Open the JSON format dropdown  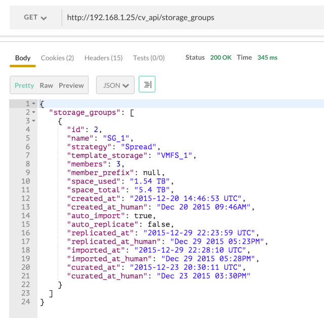115,85
